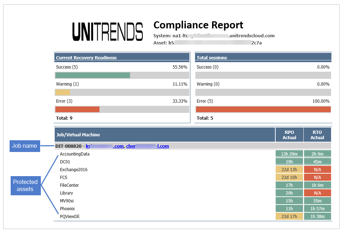Click the 1h 57m RTO cell

click(x=318, y=209)
